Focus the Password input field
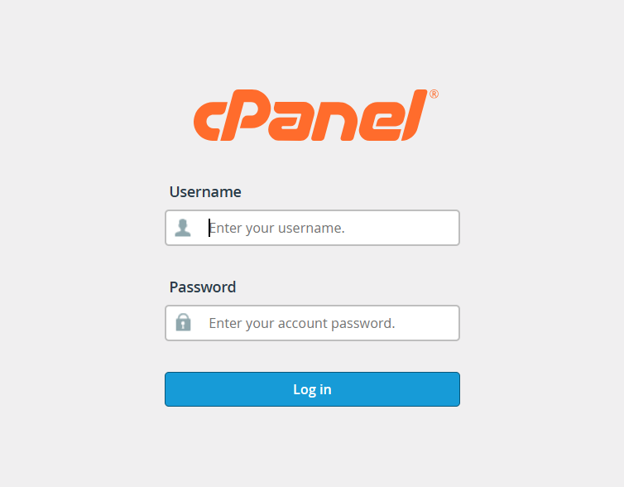Image resolution: width=624 pixels, height=487 pixels. (331, 323)
